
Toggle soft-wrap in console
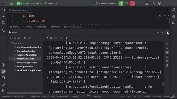[x=167, y=53]
